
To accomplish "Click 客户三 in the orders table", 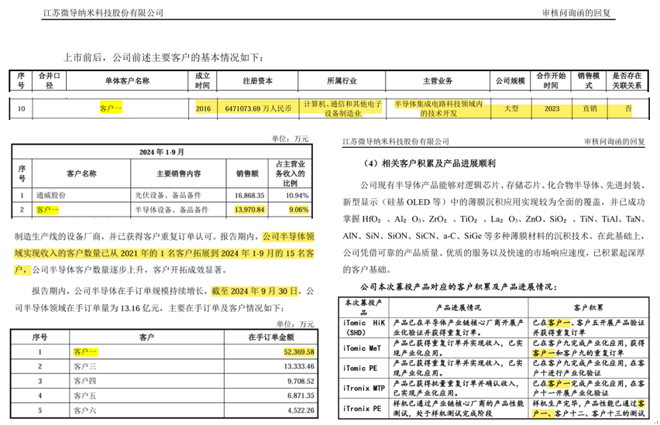I will click(x=85, y=366).
